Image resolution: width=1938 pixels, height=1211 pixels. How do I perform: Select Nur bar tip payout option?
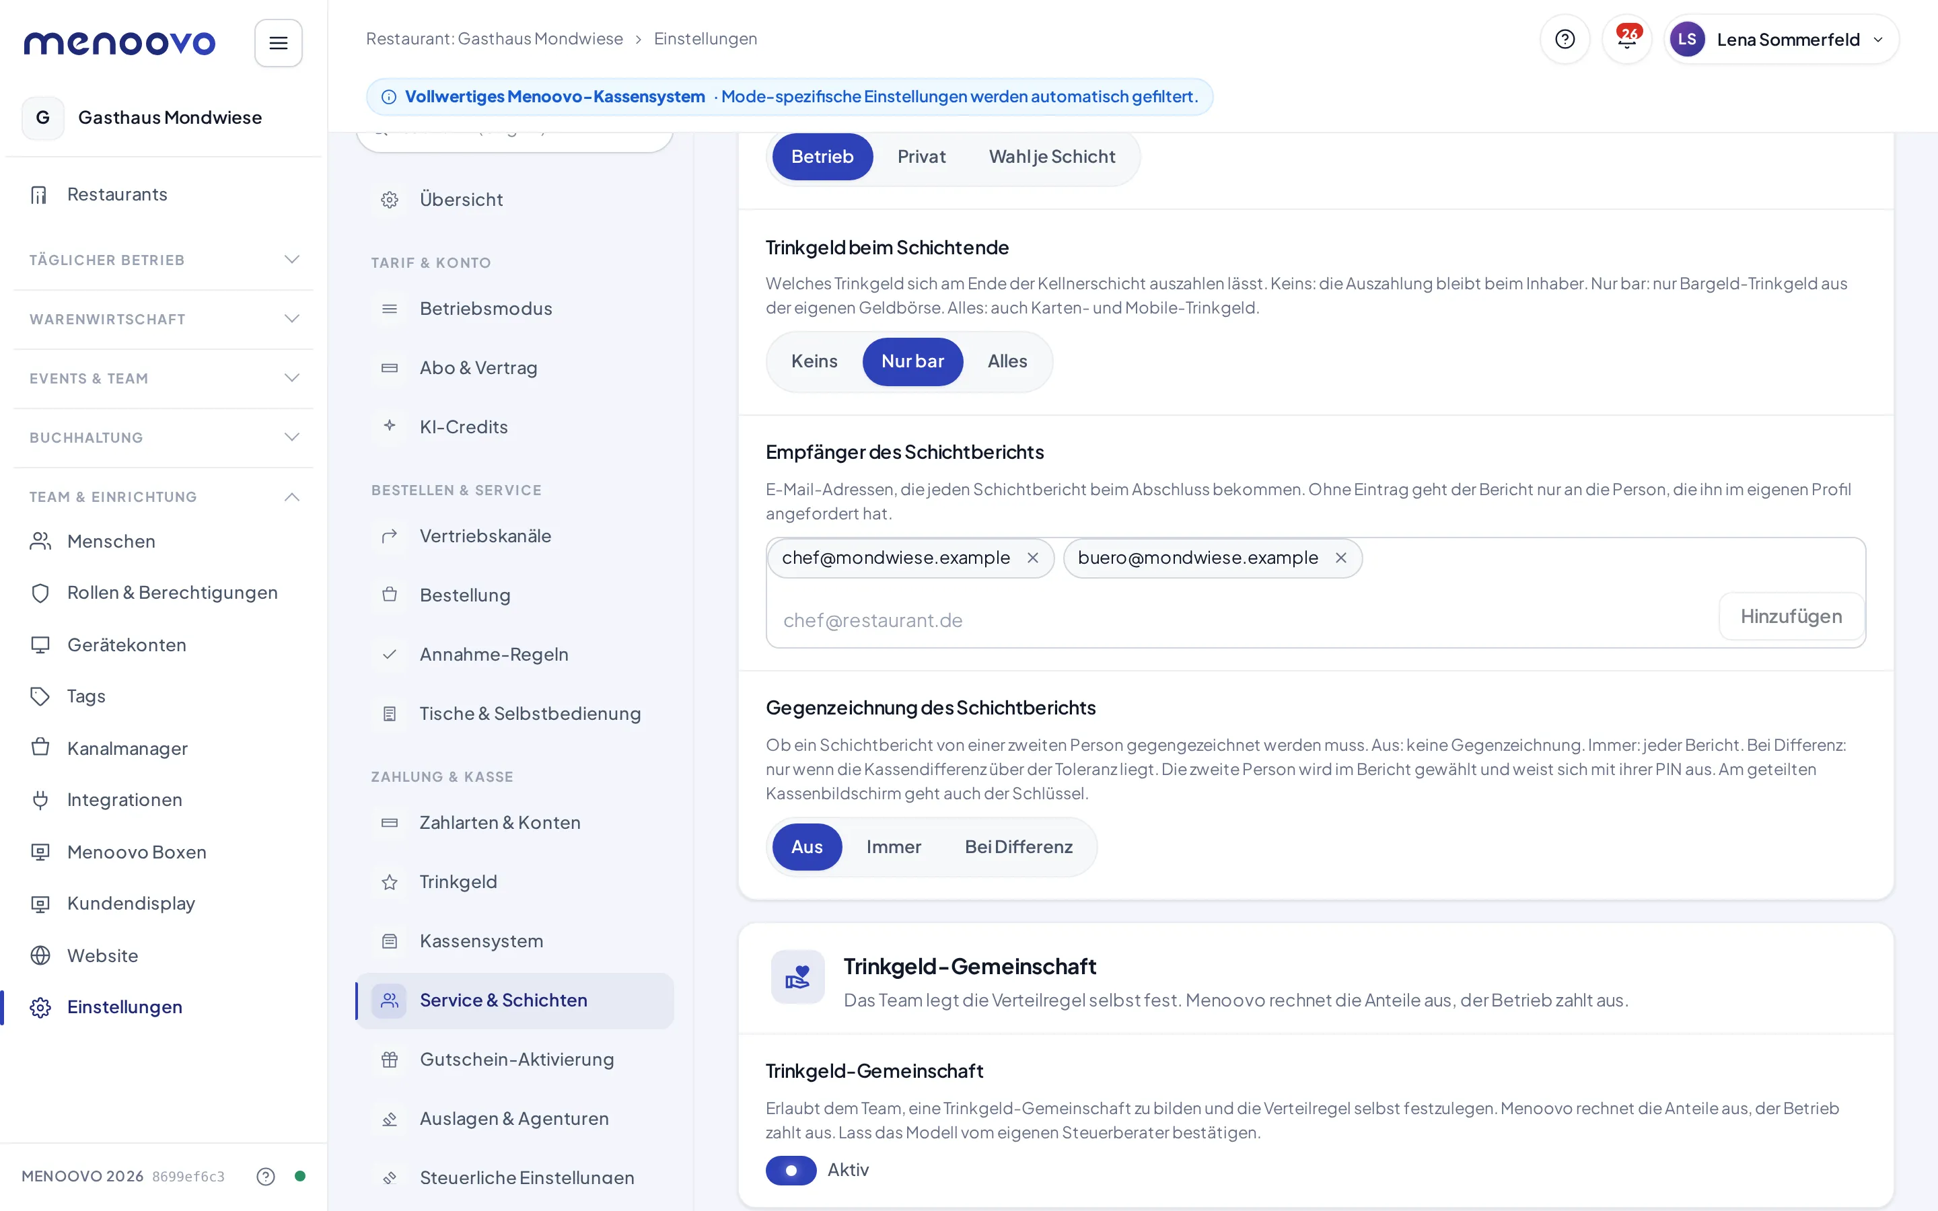[x=912, y=361]
